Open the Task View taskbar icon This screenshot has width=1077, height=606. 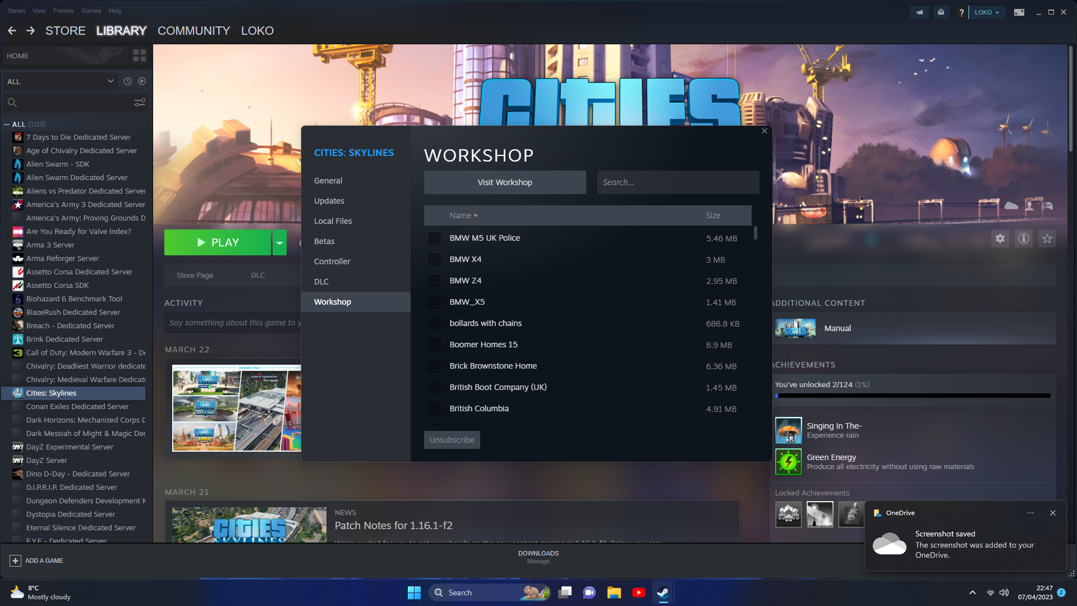[x=565, y=593]
